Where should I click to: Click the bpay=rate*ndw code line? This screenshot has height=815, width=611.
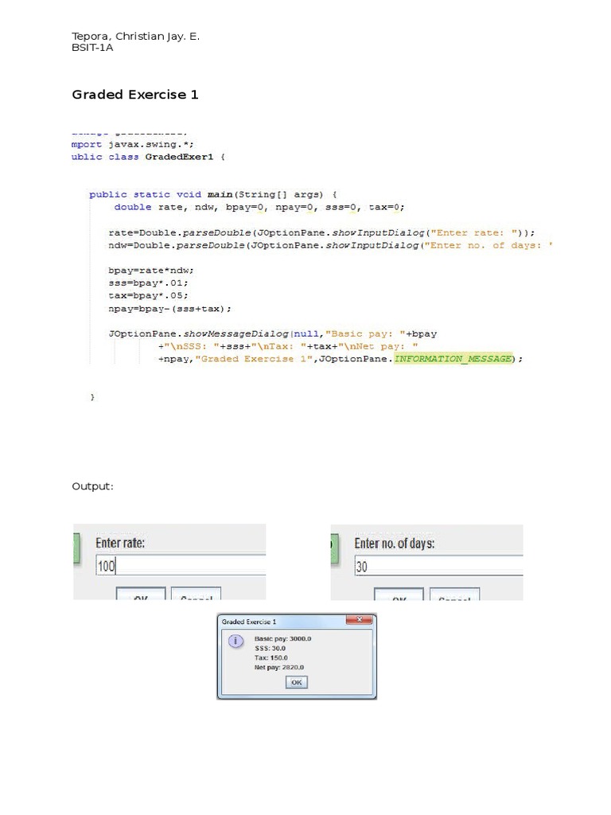pyautogui.click(x=150, y=271)
